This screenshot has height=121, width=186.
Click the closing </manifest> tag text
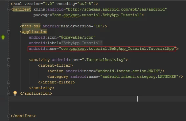click(23, 116)
